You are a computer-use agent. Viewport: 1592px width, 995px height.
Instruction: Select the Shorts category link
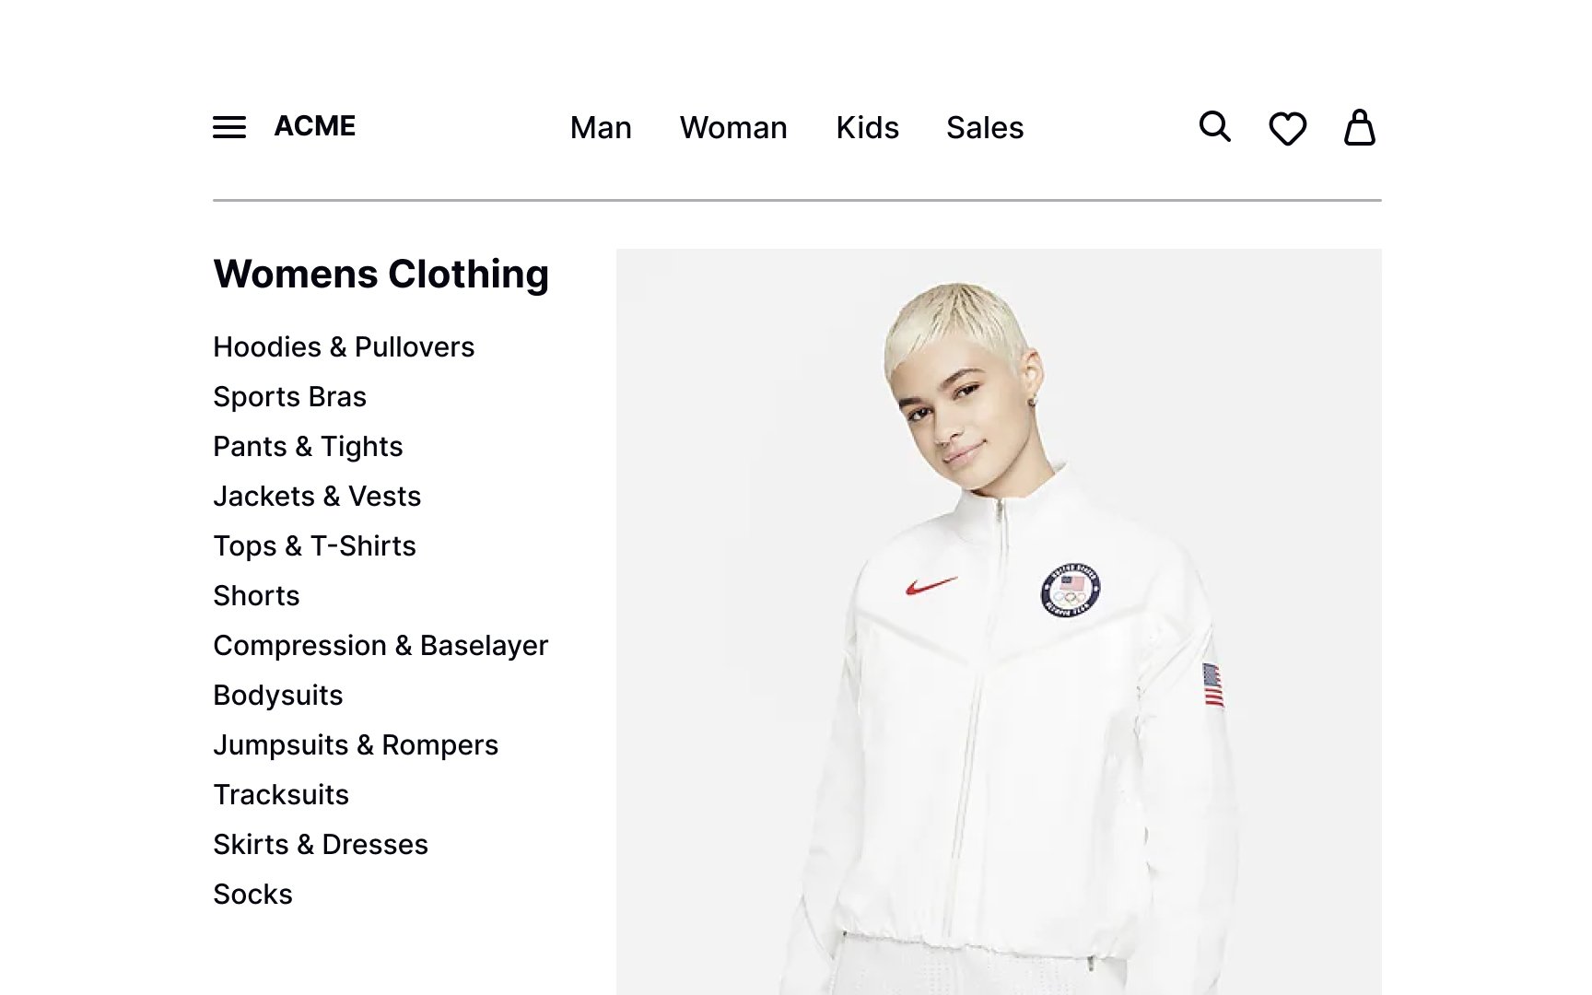point(256,596)
